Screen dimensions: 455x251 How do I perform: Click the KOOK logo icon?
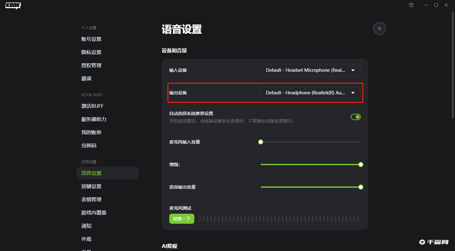[13, 5]
